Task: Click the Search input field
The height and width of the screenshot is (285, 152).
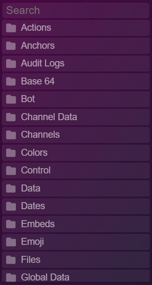Action: click(x=76, y=10)
